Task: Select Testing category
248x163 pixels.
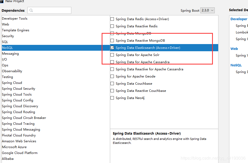Action: (x=56, y=77)
